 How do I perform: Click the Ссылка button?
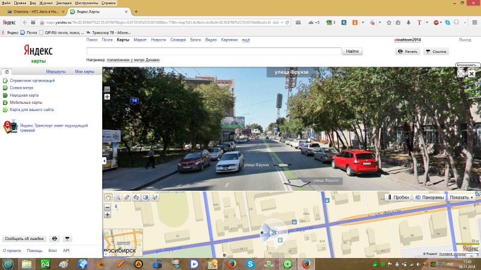436,52
